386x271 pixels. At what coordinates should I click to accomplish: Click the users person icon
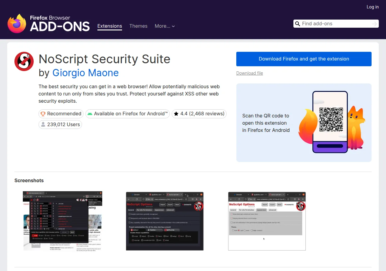click(43, 125)
